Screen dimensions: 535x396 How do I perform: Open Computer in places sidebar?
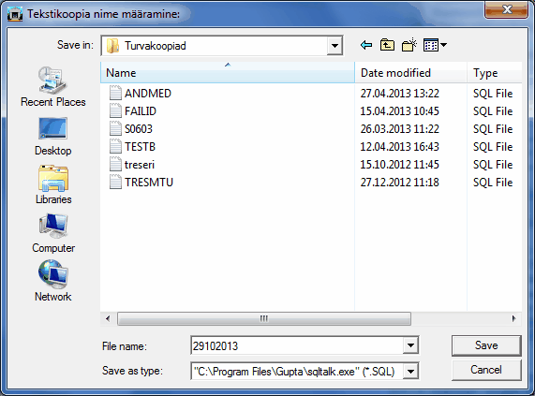tap(53, 233)
